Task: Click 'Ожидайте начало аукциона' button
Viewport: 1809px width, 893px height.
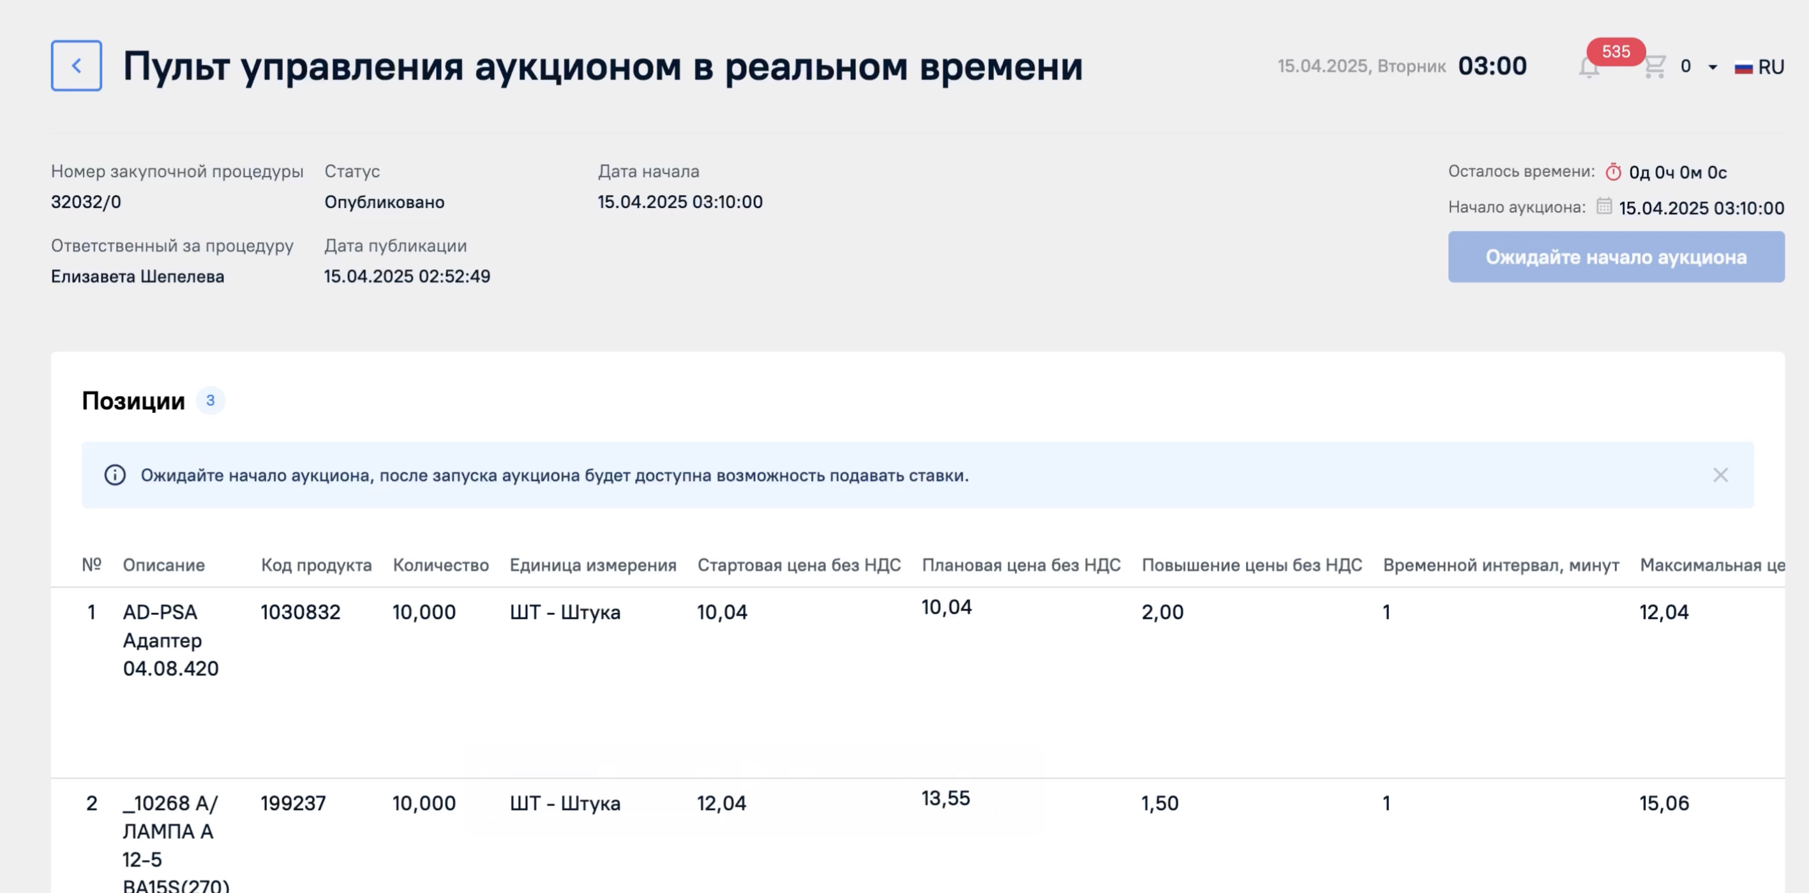Action: pyautogui.click(x=1616, y=257)
